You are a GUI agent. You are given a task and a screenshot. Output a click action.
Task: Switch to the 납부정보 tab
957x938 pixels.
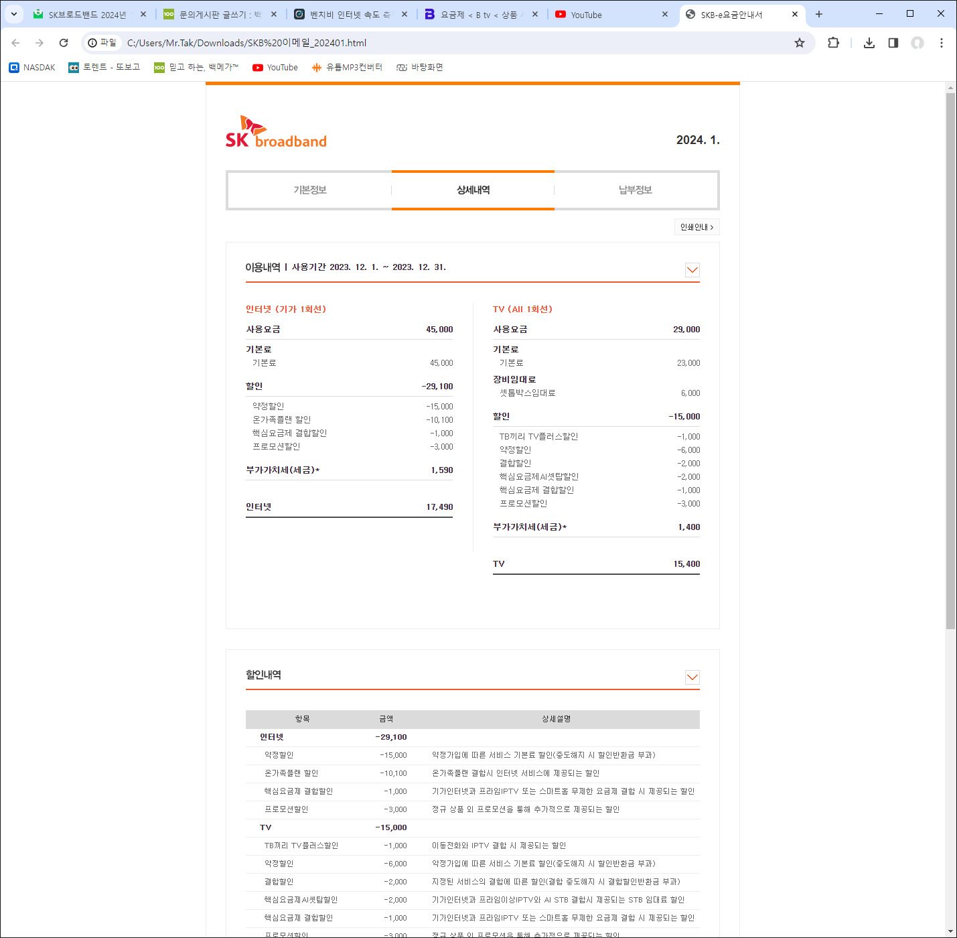click(635, 190)
